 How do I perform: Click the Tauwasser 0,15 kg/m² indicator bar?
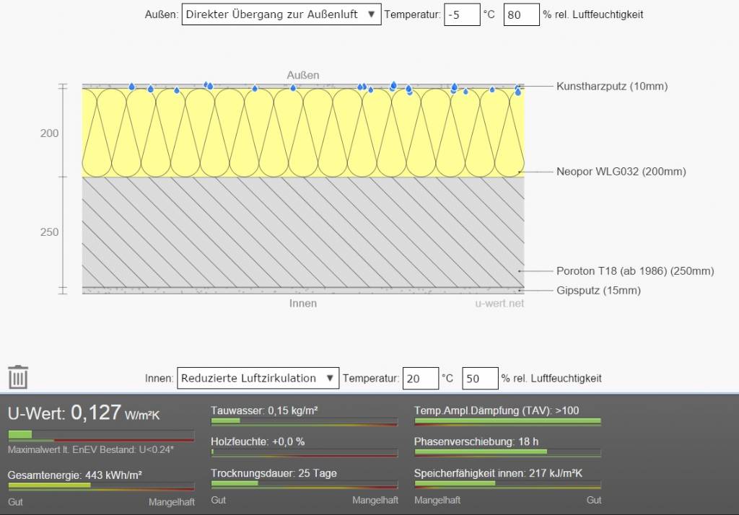(304, 421)
